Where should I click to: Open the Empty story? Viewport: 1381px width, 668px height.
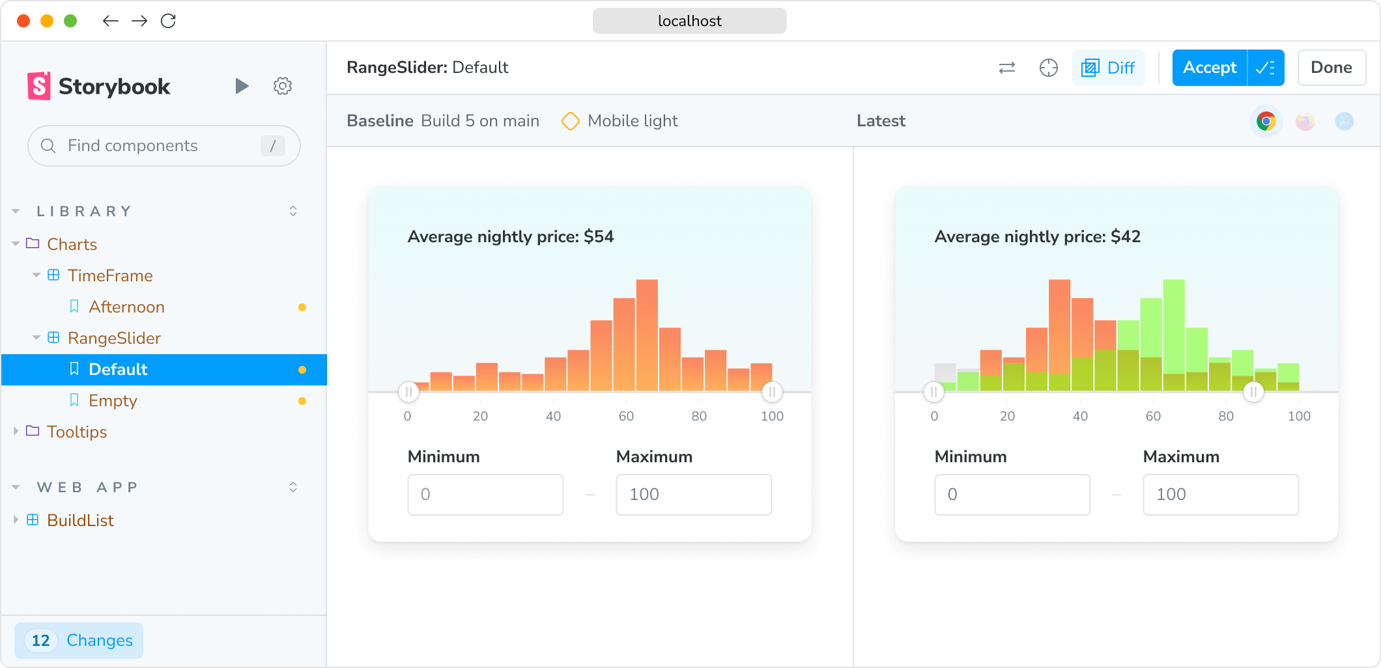point(113,400)
